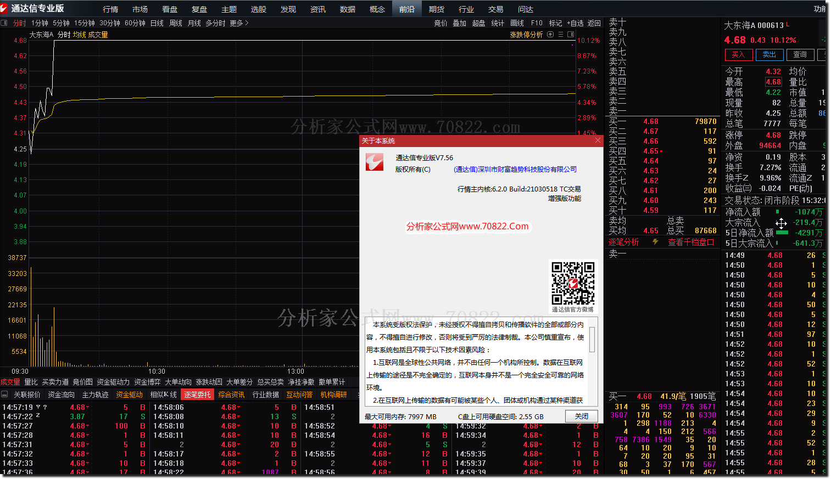Image resolution: width=831 pixels, height=479 pixels.
Task: Switch chart to 日线 period
Action: tap(157, 23)
